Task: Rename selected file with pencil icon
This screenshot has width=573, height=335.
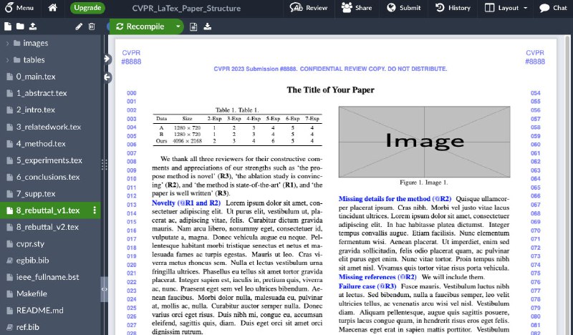Action: click(x=79, y=26)
